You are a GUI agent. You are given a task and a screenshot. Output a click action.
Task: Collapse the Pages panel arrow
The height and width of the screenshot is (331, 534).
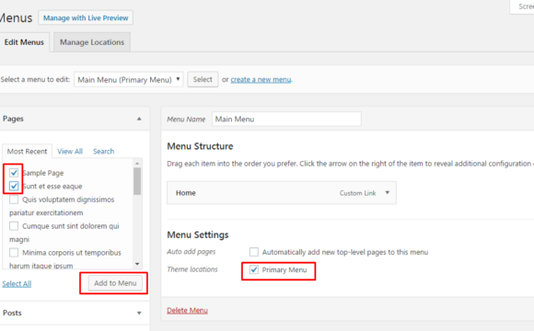139,119
